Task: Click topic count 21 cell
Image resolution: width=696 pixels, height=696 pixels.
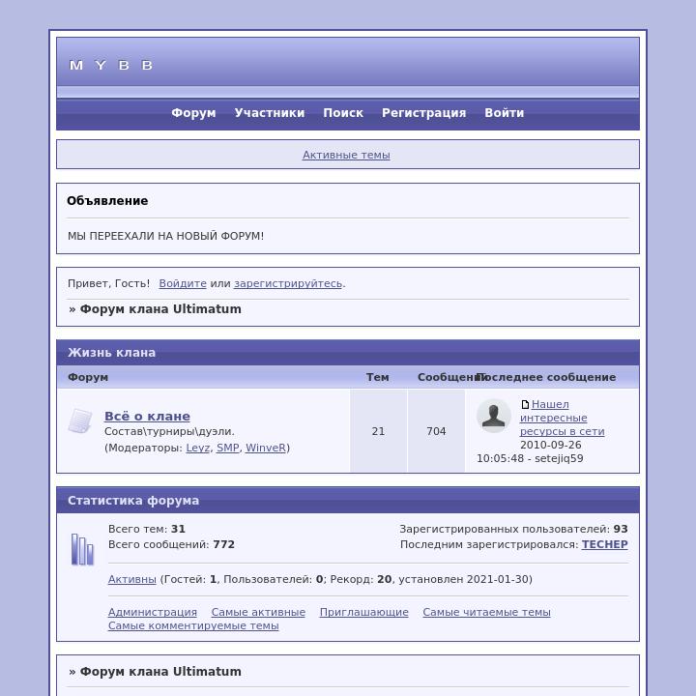Action: (x=378, y=431)
